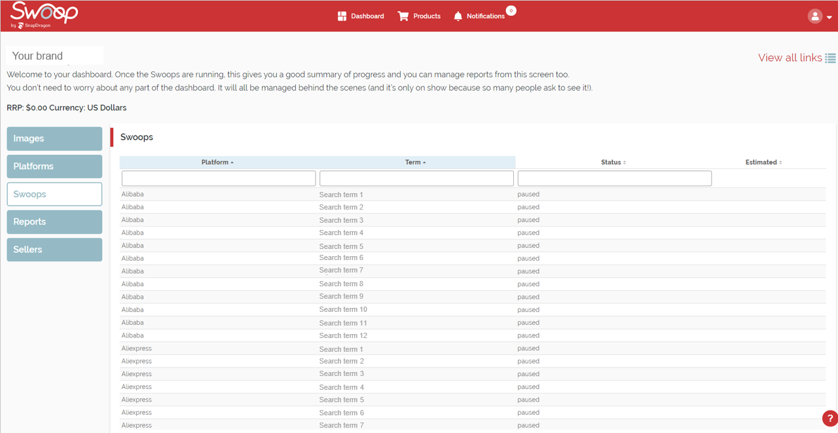Screen dimensions: 838x433
Task: Open the Notifications menu item
Action: point(479,16)
